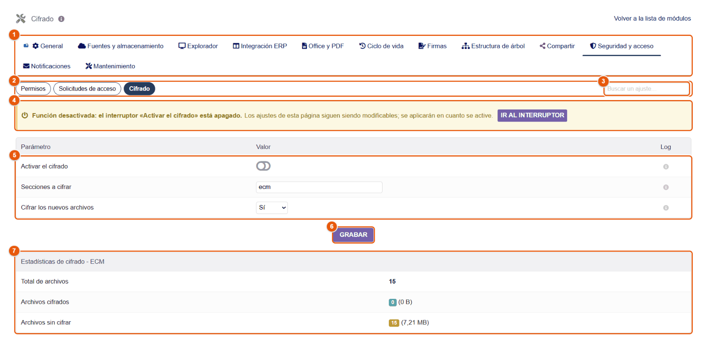Click the small module icon before the General gear
The width and height of the screenshot is (704, 341).
click(x=26, y=45)
